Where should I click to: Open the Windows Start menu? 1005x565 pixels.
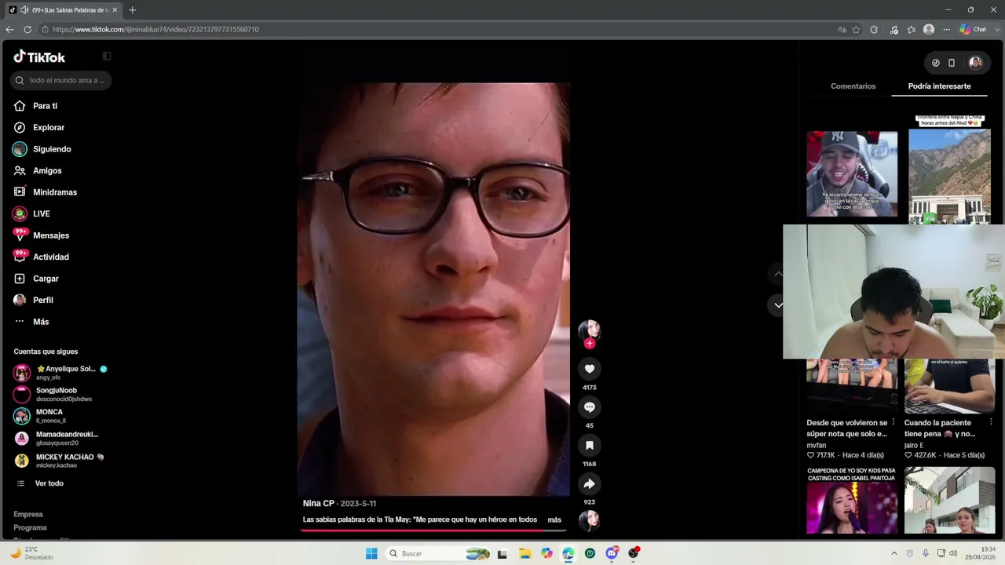[371, 553]
